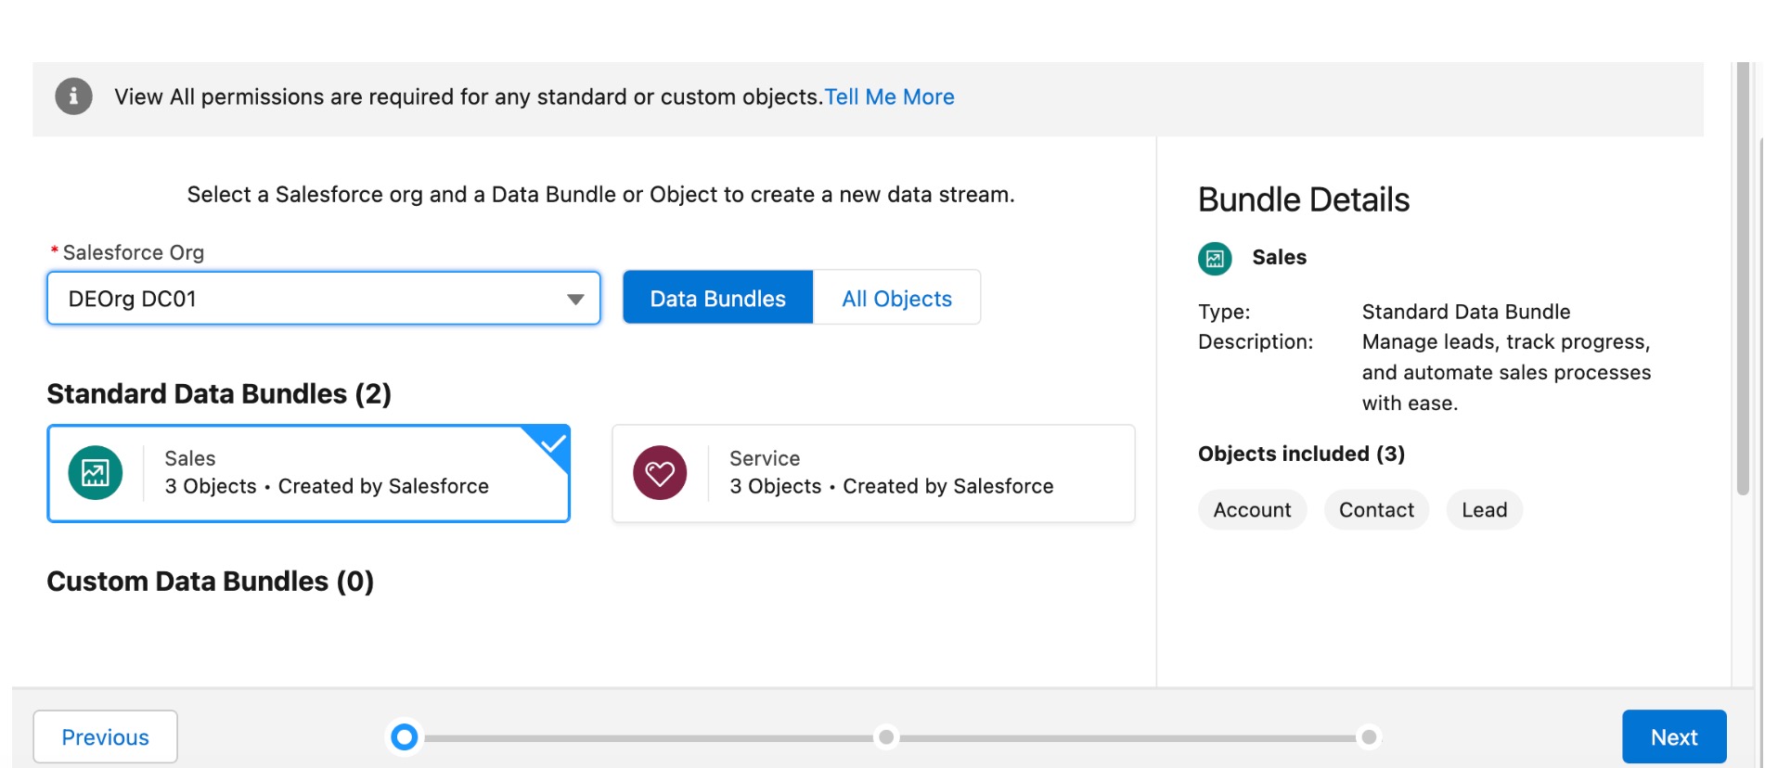The width and height of the screenshot is (1765, 768).
Task: Switch to All Objects tab
Action: (896, 298)
